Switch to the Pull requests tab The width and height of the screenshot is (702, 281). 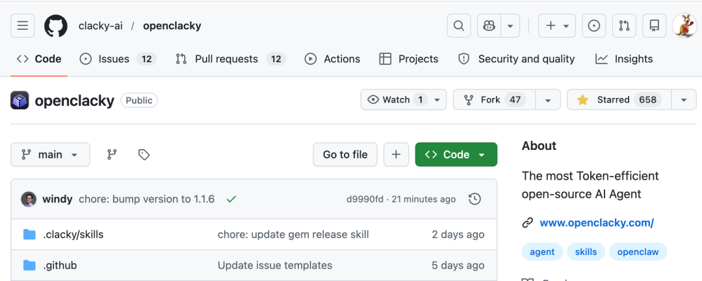[231, 59]
